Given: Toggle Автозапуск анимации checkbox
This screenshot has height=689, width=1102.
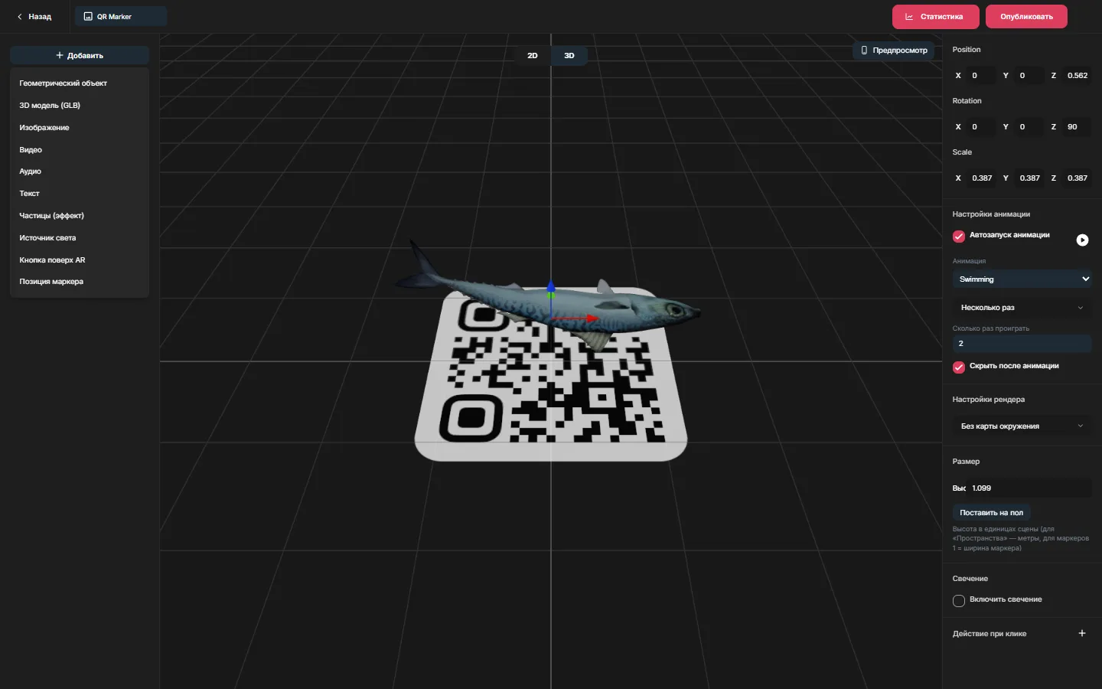Looking at the screenshot, I should coord(958,237).
